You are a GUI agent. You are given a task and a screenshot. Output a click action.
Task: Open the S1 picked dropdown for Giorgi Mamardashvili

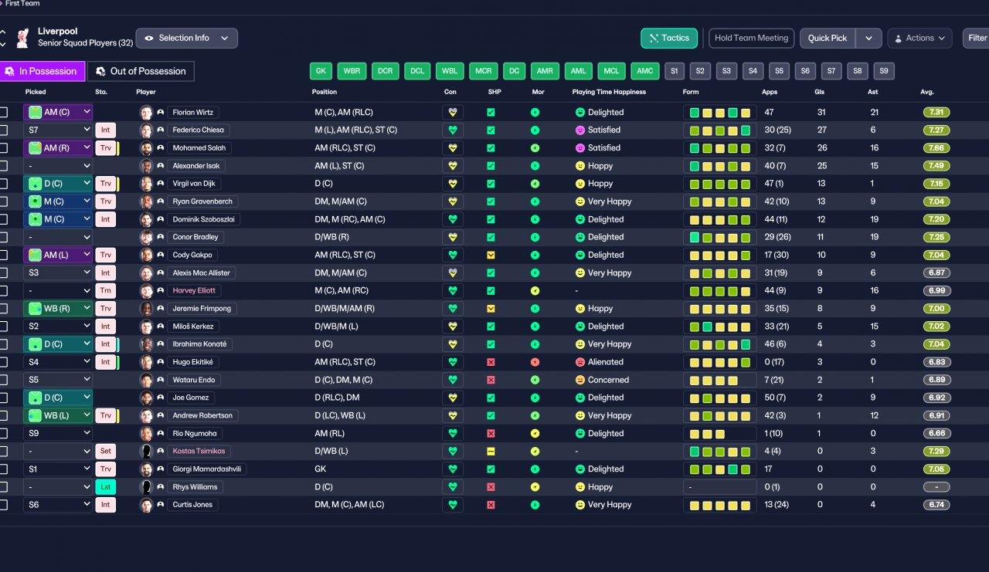tap(58, 469)
